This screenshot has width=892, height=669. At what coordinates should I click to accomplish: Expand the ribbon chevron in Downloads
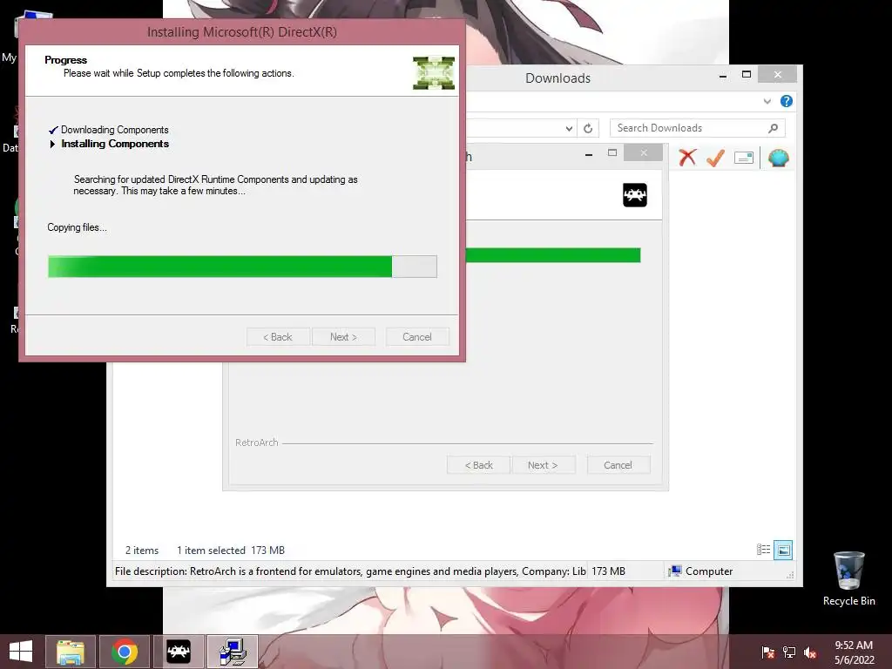[x=767, y=101]
